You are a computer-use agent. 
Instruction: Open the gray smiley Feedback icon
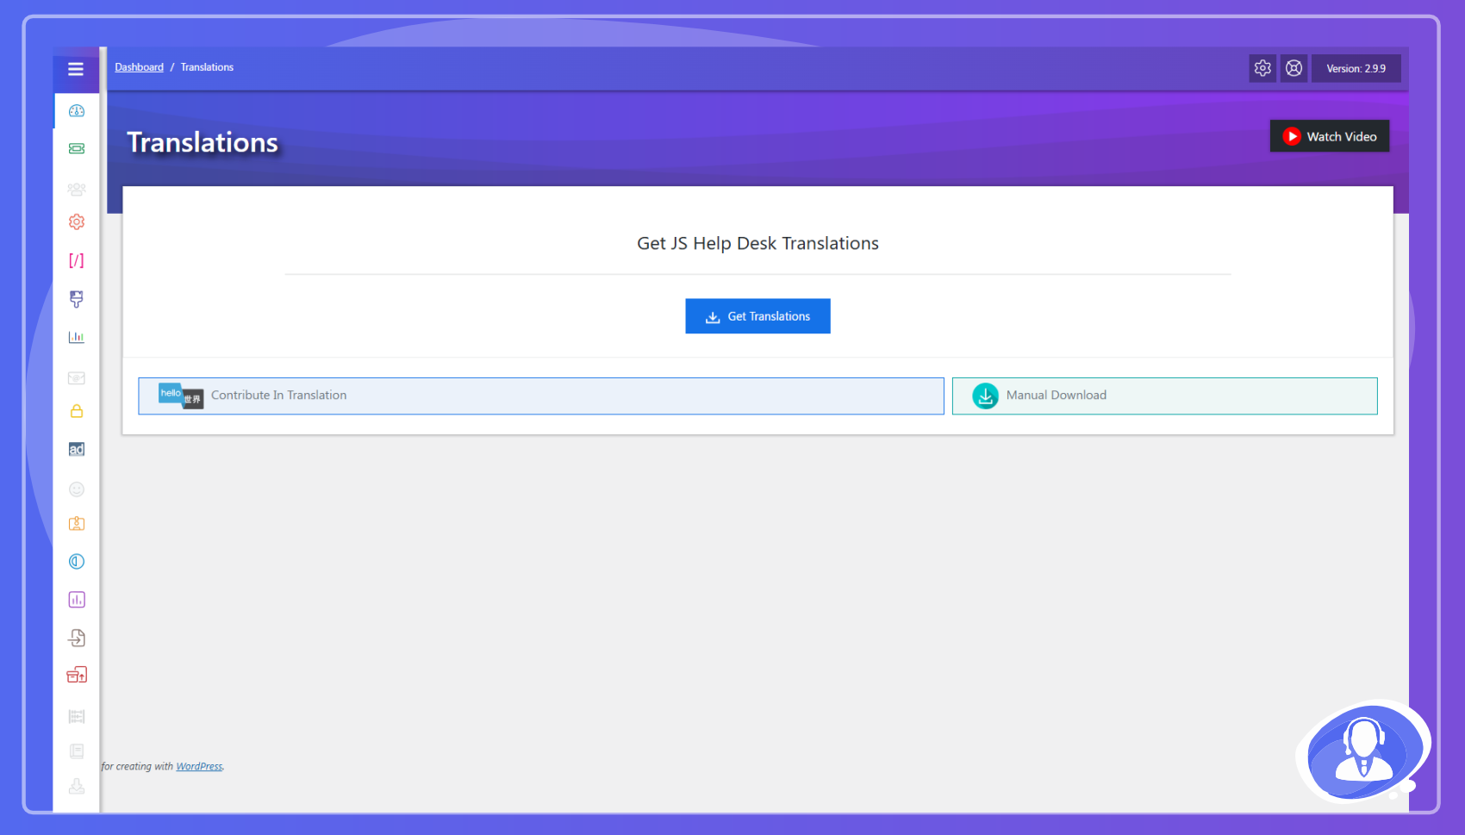pos(77,489)
